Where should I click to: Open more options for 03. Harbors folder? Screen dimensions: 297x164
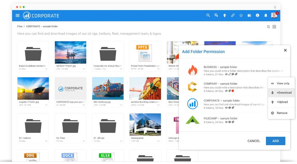coord(46,141)
